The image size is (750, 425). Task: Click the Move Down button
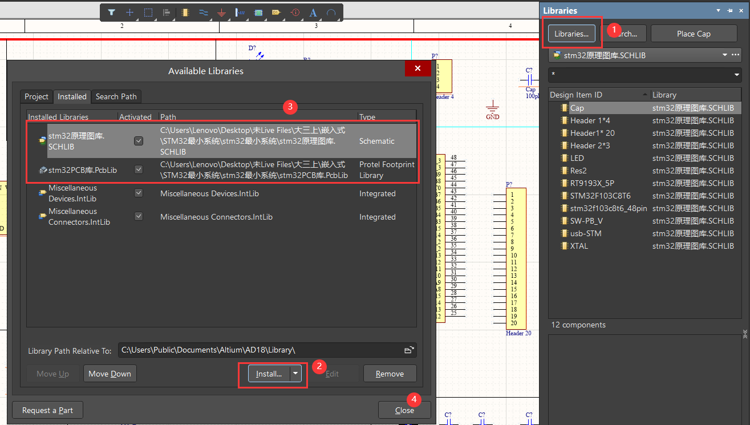tap(110, 374)
